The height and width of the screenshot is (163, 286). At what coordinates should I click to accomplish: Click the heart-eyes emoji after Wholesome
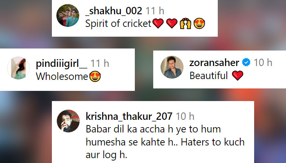pos(95,77)
